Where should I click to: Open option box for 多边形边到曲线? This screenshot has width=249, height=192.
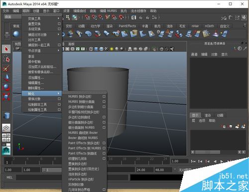click(x=104, y=117)
